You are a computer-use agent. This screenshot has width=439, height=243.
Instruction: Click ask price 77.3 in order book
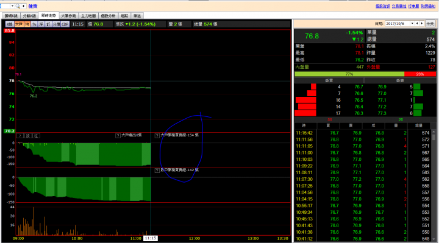382,113
